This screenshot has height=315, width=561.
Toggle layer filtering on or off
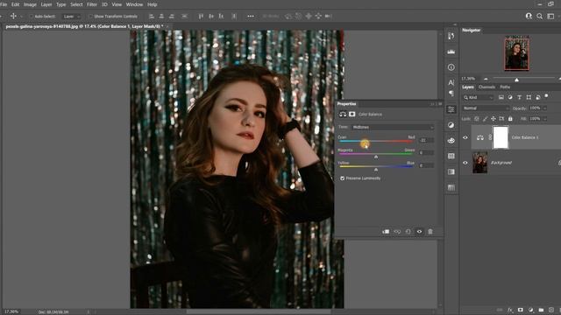547,95
